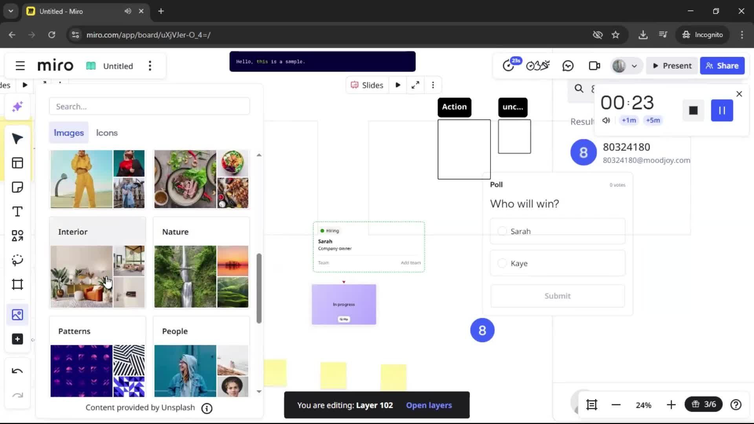Open the more apps plus tool
754x424 pixels.
(17, 339)
